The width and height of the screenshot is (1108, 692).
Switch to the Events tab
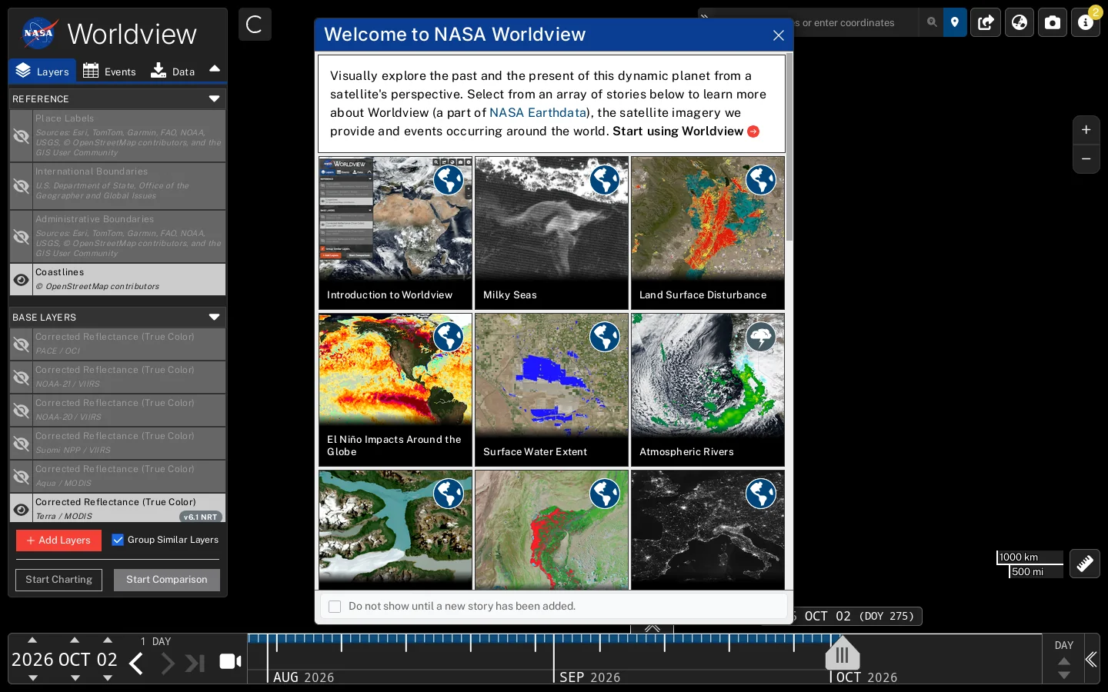click(x=109, y=71)
